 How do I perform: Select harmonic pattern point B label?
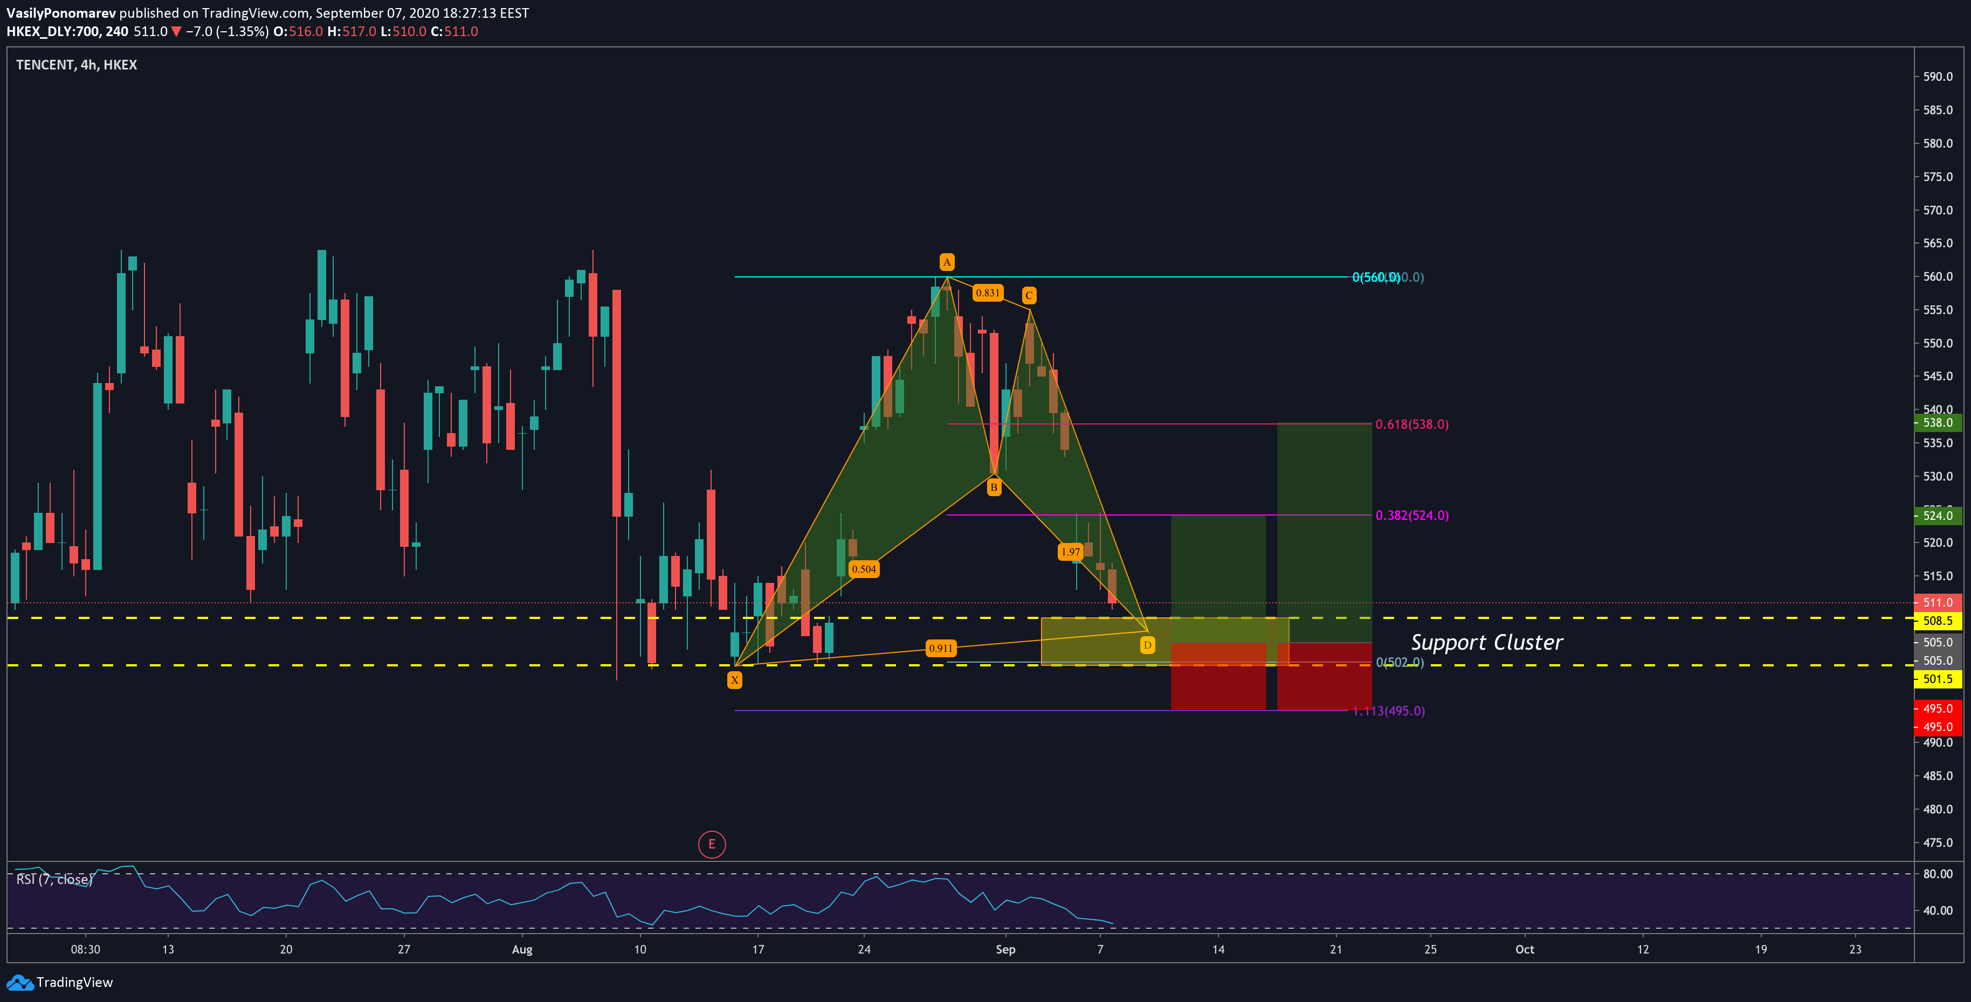click(994, 487)
